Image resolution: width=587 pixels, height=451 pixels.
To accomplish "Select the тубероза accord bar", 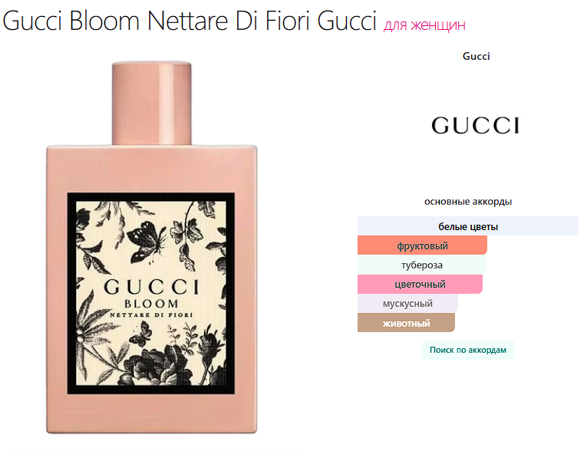I will click(422, 265).
